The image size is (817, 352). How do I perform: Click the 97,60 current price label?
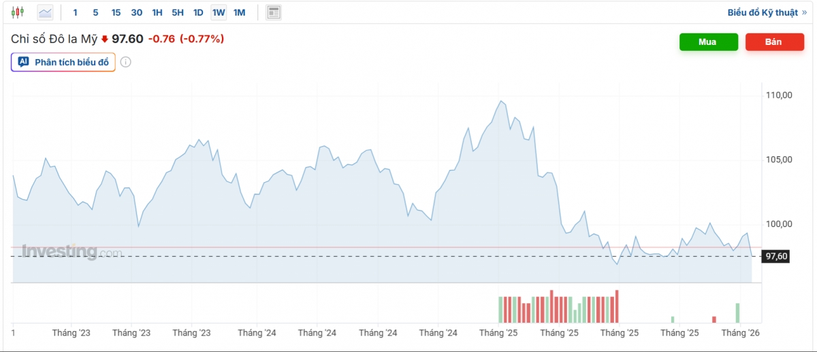(x=777, y=256)
